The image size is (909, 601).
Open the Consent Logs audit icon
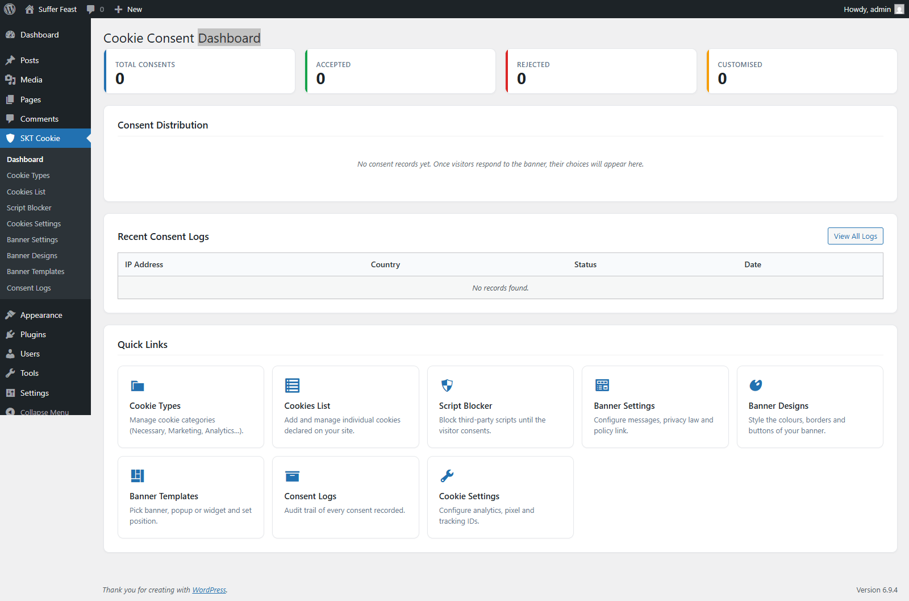292,476
